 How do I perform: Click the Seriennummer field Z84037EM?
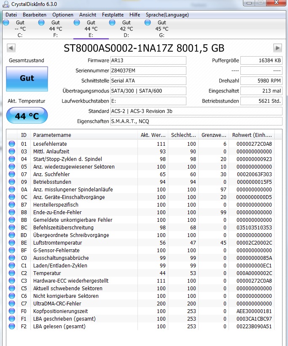[x=148, y=71]
